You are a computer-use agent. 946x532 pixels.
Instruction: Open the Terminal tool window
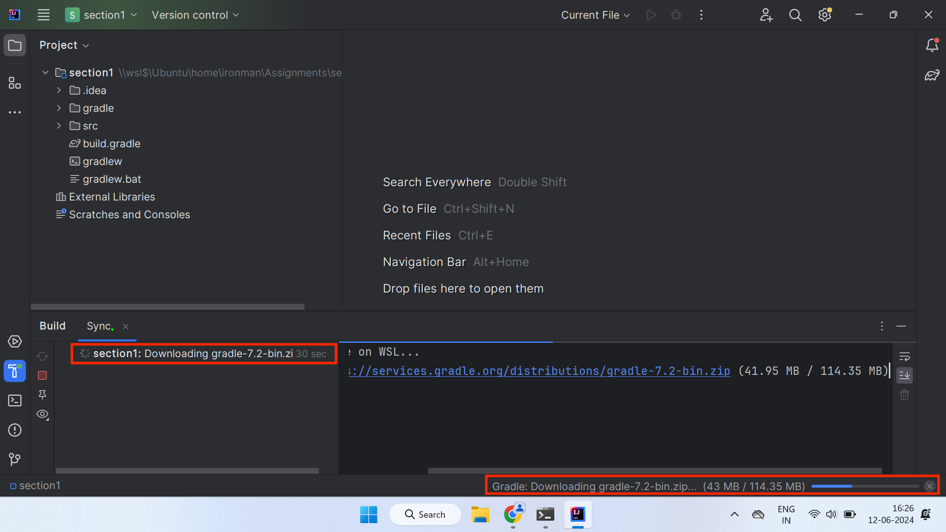click(x=15, y=400)
